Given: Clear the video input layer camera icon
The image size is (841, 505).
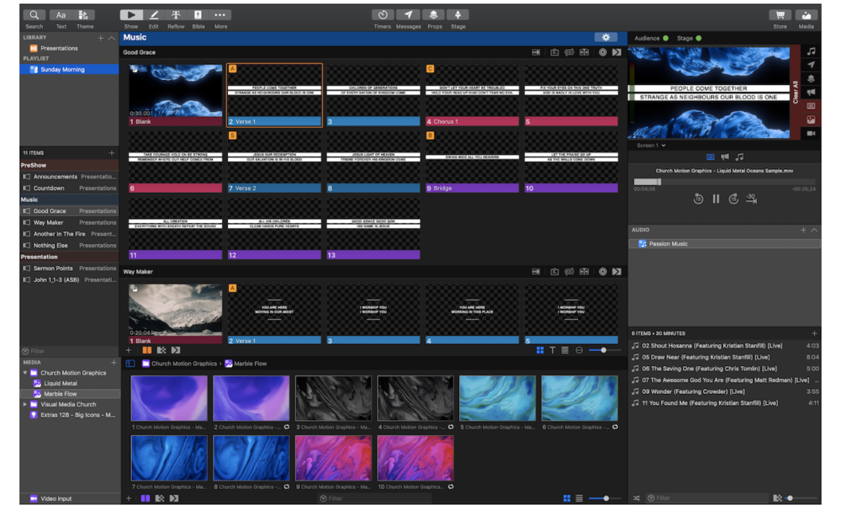Looking at the screenshot, I should click(811, 133).
